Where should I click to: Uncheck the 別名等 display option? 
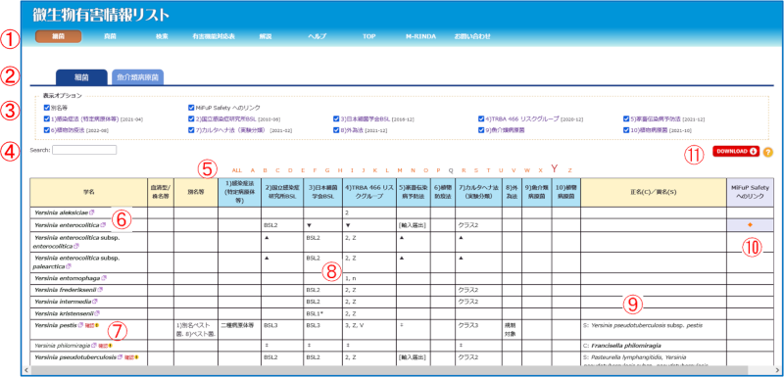[x=46, y=108]
